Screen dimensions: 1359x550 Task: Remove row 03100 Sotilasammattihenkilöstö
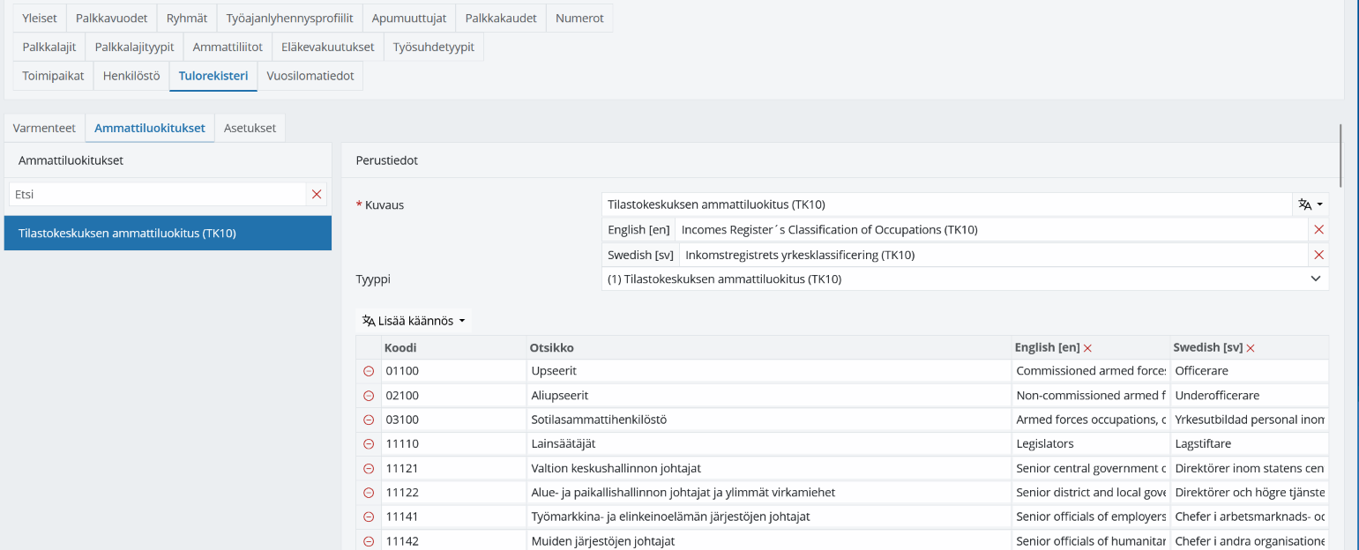click(369, 420)
